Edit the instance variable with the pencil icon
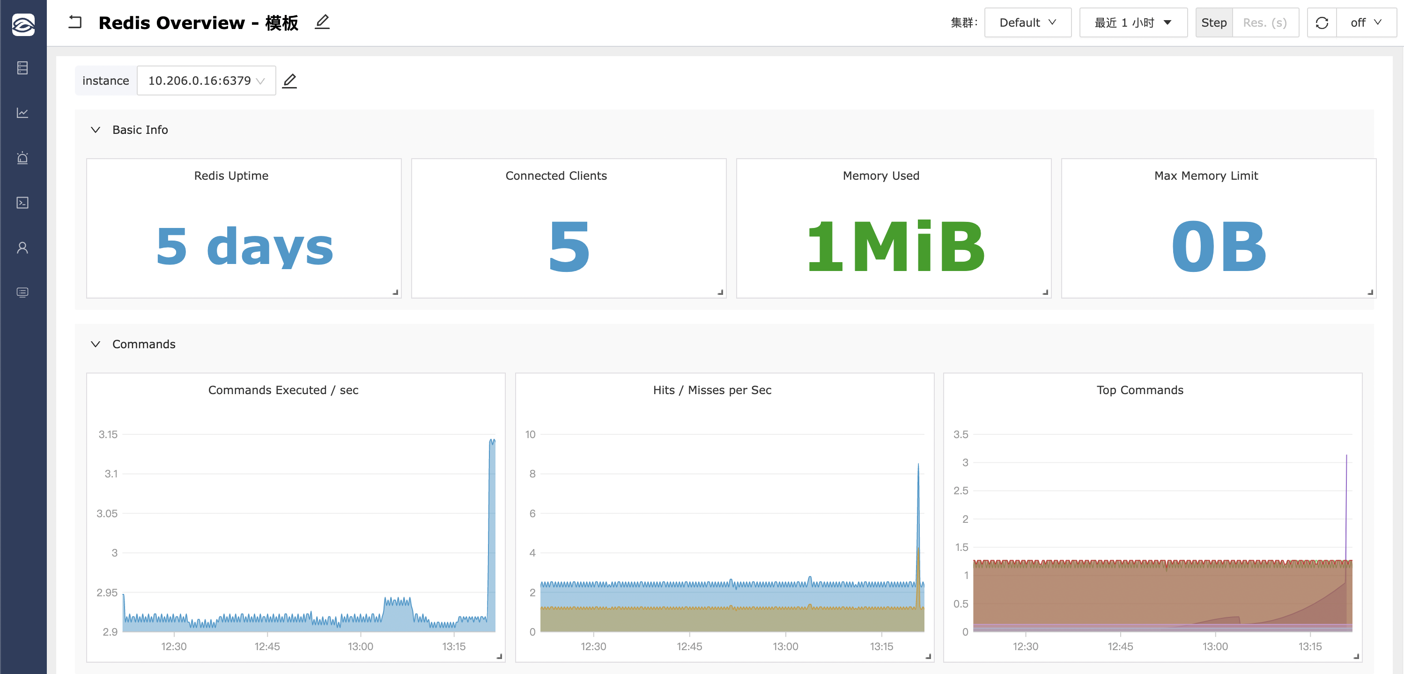Screen dimensions: 1404x674 point(289,81)
